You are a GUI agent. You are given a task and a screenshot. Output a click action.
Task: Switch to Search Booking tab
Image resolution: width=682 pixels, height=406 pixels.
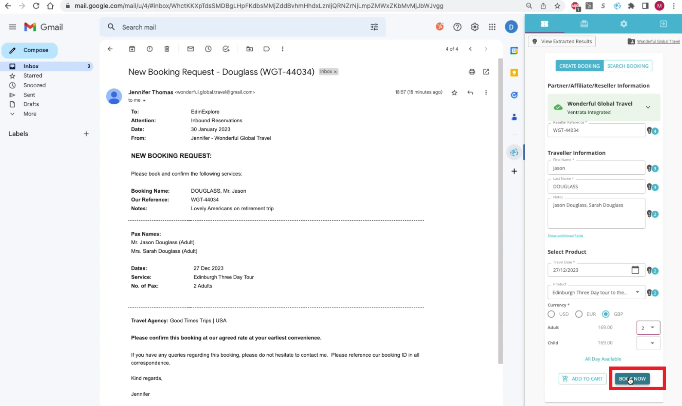(628, 66)
